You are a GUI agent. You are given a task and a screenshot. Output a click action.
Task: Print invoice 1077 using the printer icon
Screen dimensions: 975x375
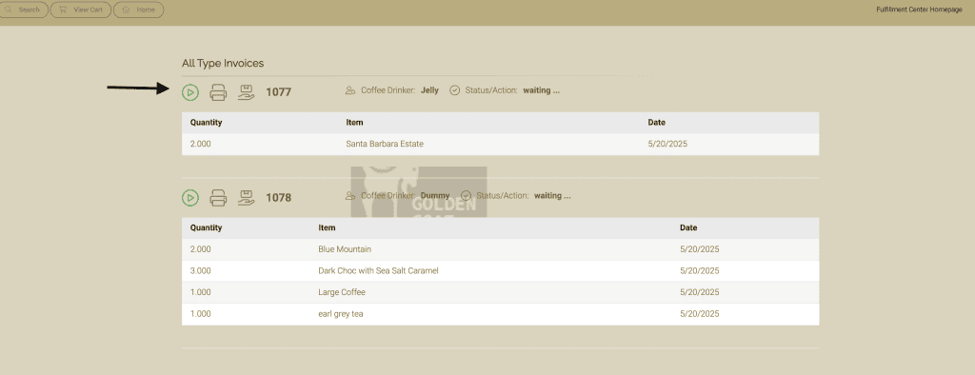[x=218, y=92]
